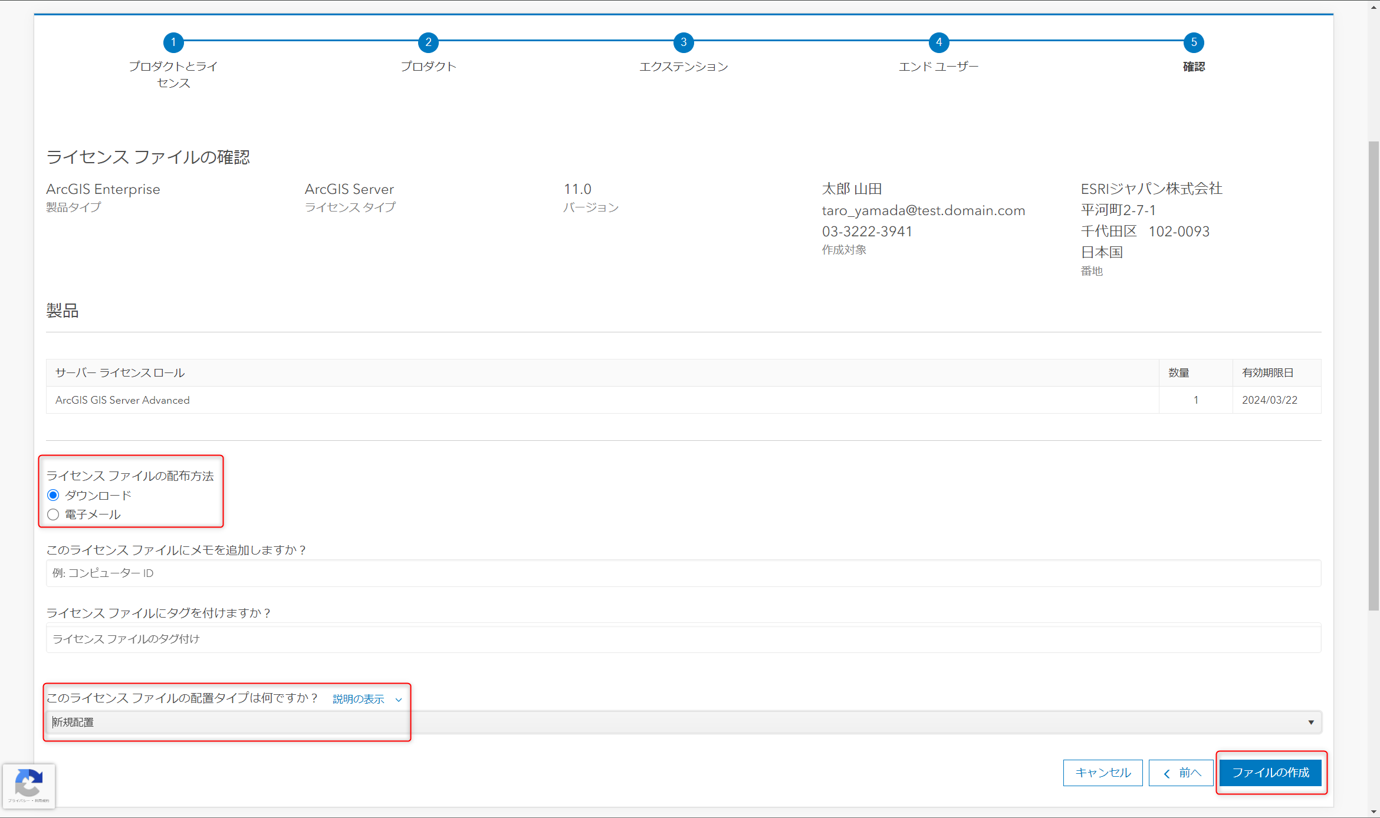Click the 平河町2-7-1 address line
The height and width of the screenshot is (818, 1380).
click(x=1118, y=210)
